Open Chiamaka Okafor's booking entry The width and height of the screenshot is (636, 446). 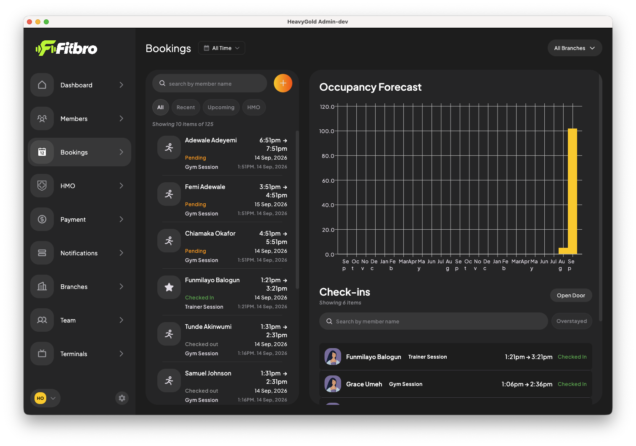(x=222, y=247)
